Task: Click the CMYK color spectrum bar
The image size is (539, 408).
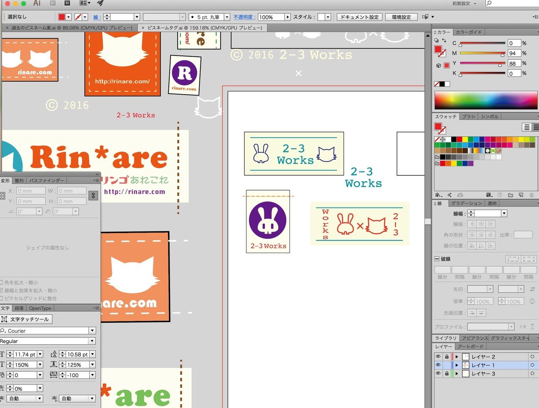Action: (486, 101)
